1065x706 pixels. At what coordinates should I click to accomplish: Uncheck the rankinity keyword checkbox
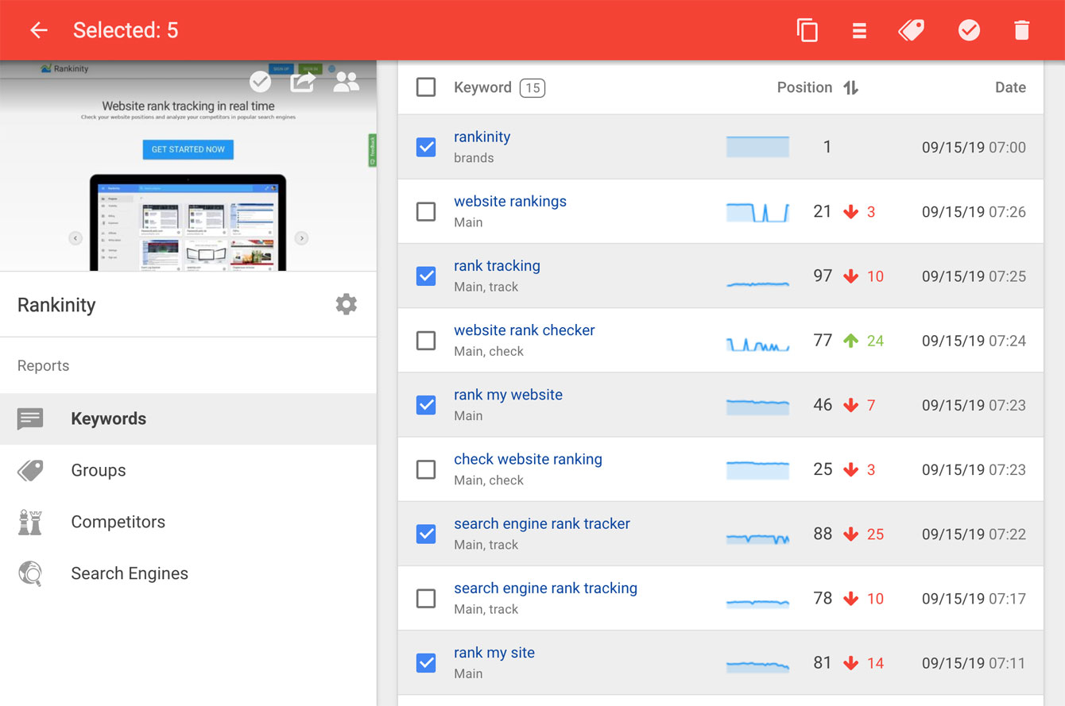click(x=426, y=147)
